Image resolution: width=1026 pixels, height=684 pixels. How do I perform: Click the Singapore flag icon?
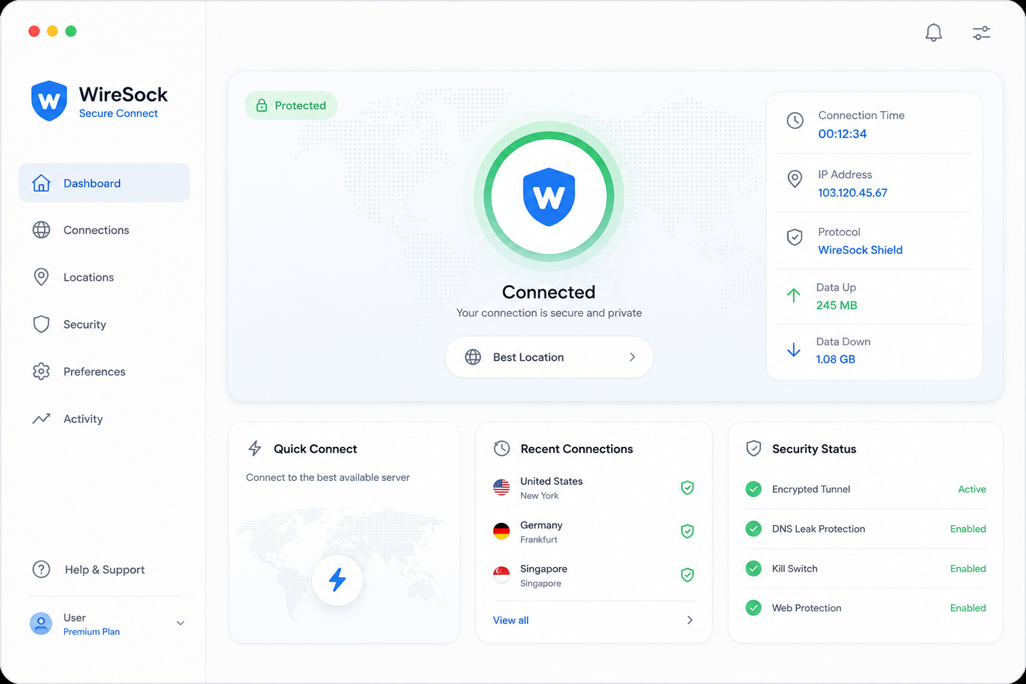click(502, 574)
